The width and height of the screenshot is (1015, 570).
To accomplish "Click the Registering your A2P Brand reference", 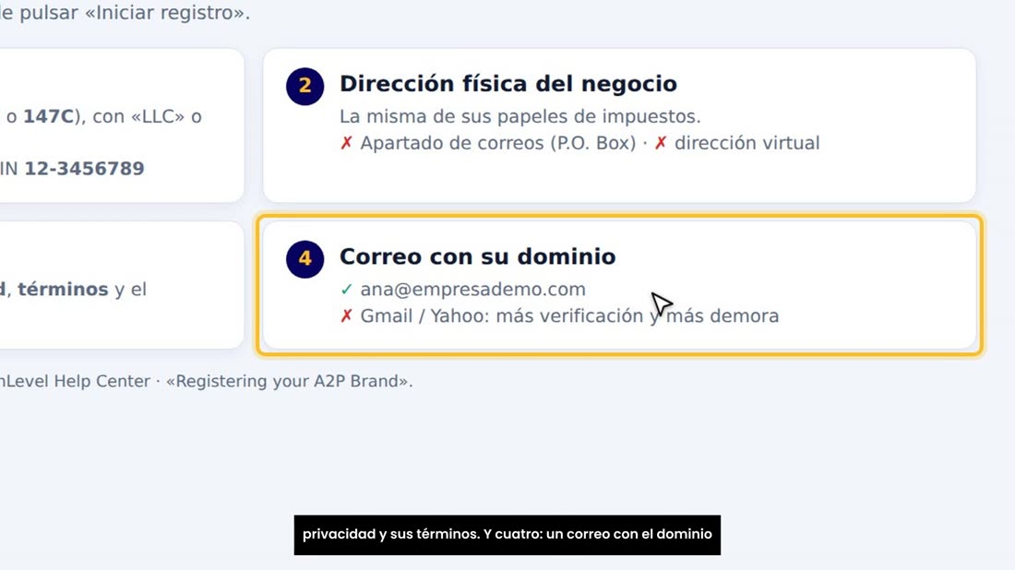I will point(290,381).
